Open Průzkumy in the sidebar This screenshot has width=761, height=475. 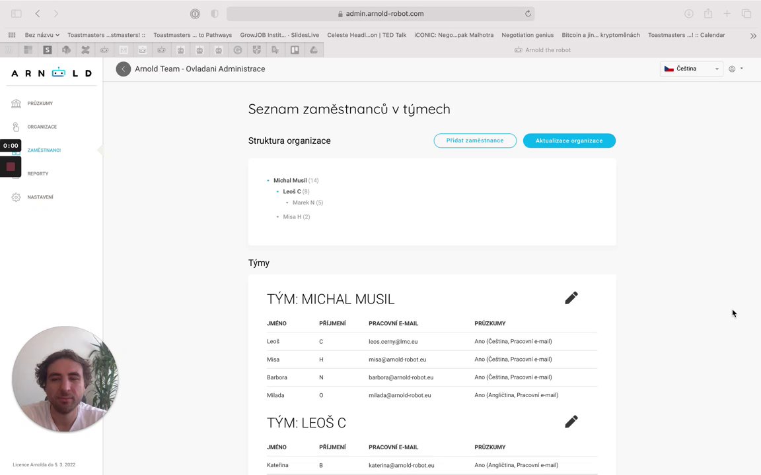(x=40, y=104)
